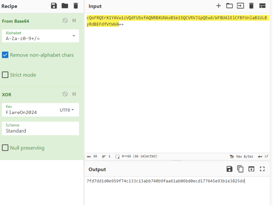Enable Strict mode checkbox

[5, 75]
